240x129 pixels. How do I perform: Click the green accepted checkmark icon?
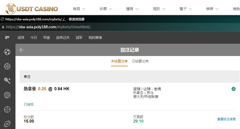point(233,89)
